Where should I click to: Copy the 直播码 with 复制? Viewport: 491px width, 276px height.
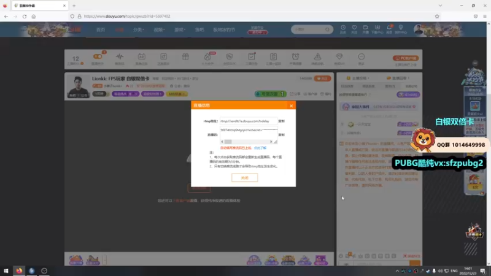[282, 135]
